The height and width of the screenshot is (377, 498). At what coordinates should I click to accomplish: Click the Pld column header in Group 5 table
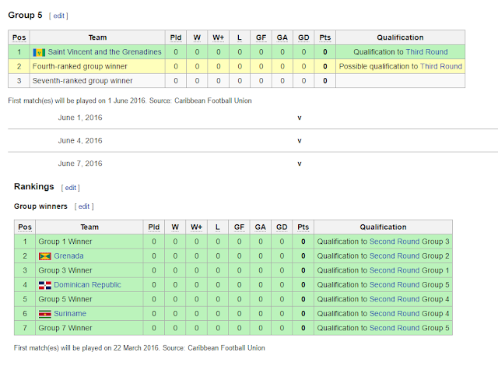click(176, 37)
